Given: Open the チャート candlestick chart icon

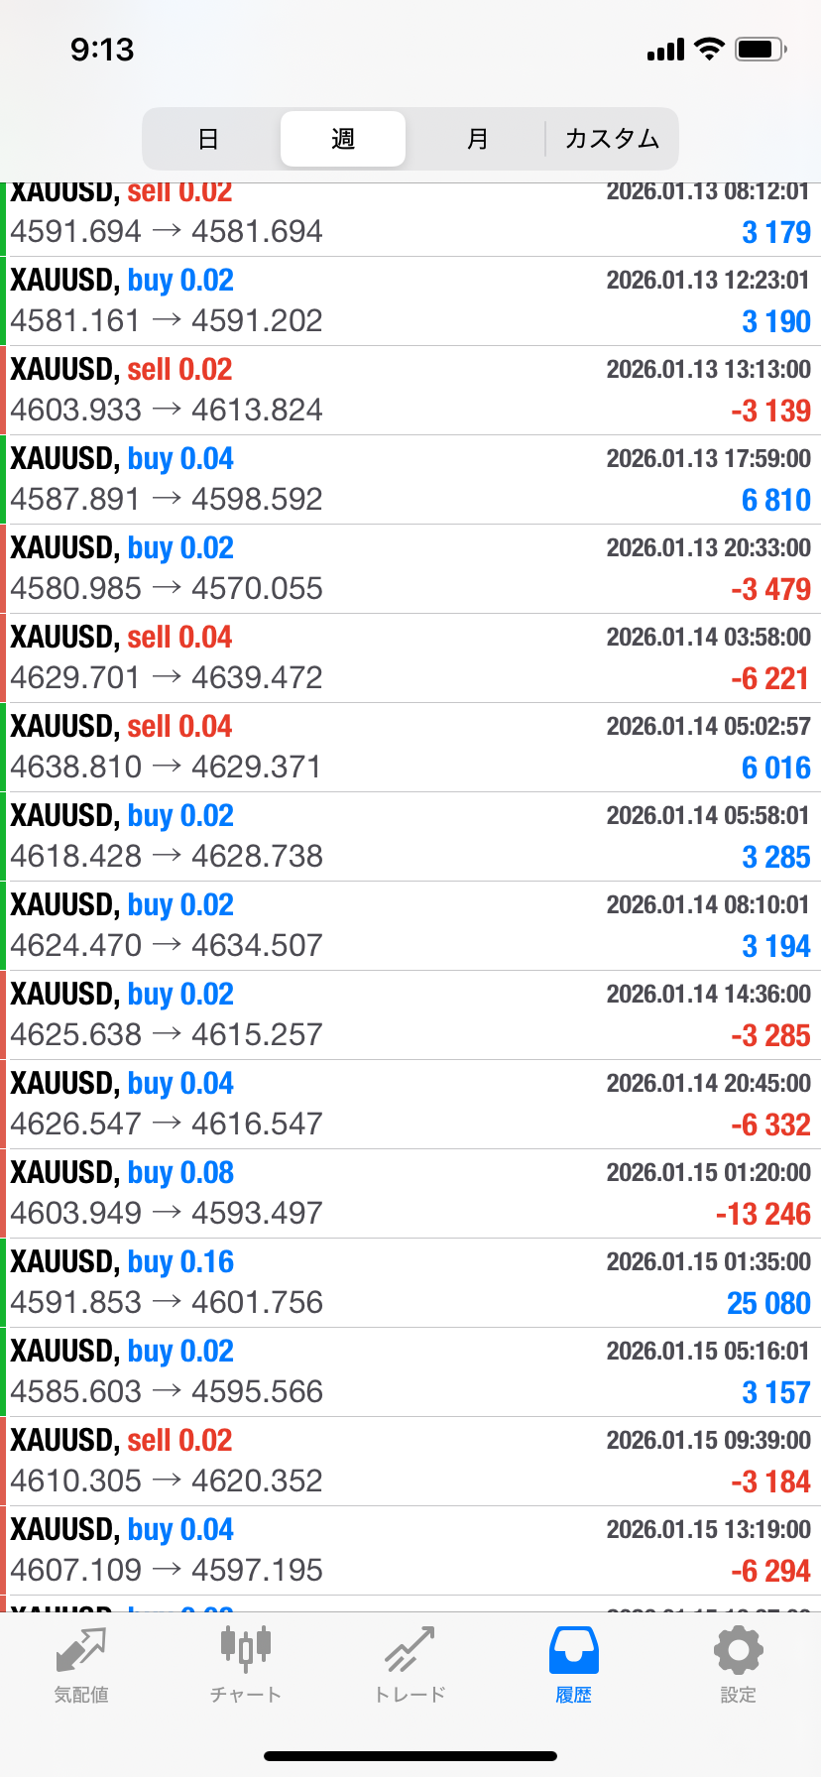Looking at the screenshot, I should (245, 1662).
